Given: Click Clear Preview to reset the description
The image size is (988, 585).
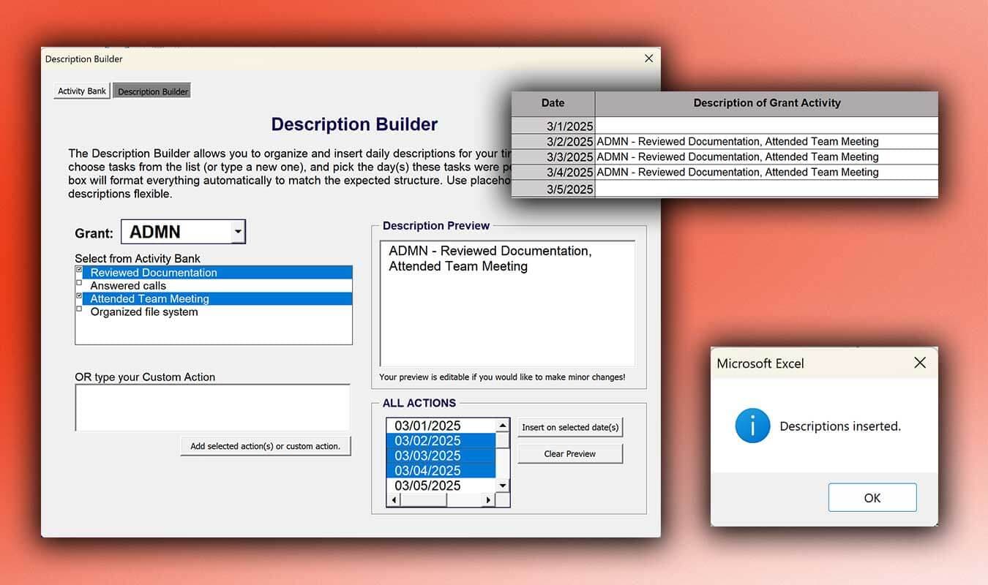Looking at the screenshot, I should point(570,453).
